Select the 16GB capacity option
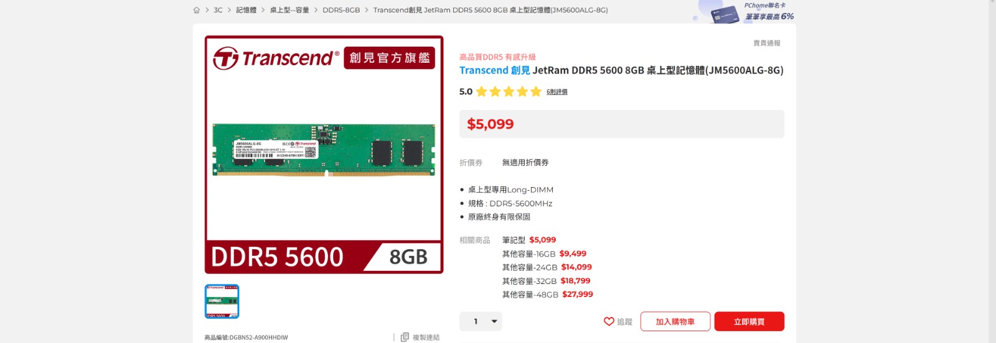Screen dimensions: 996x343 [544, 254]
